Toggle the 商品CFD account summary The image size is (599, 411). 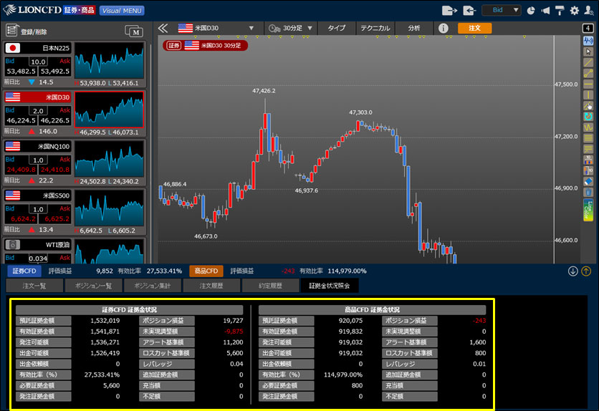coord(206,271)
